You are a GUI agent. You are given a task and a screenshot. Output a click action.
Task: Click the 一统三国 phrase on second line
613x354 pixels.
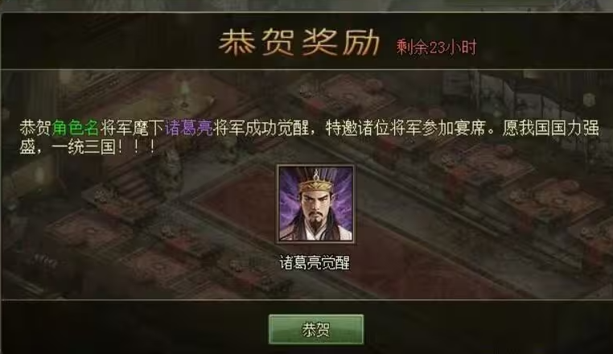point(84,147)
